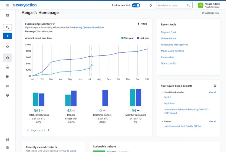Screen dimensions: 227x156
Task: Click the 6.5% contributions change
Action: tap(39, 122)
